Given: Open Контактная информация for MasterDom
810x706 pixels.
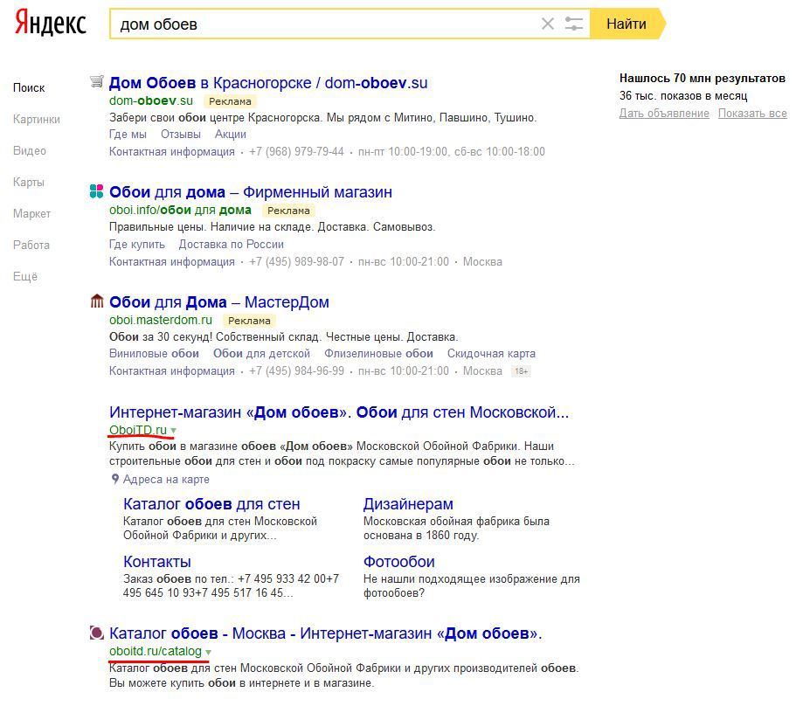Looking at the screenshot, I should (172, 371).
